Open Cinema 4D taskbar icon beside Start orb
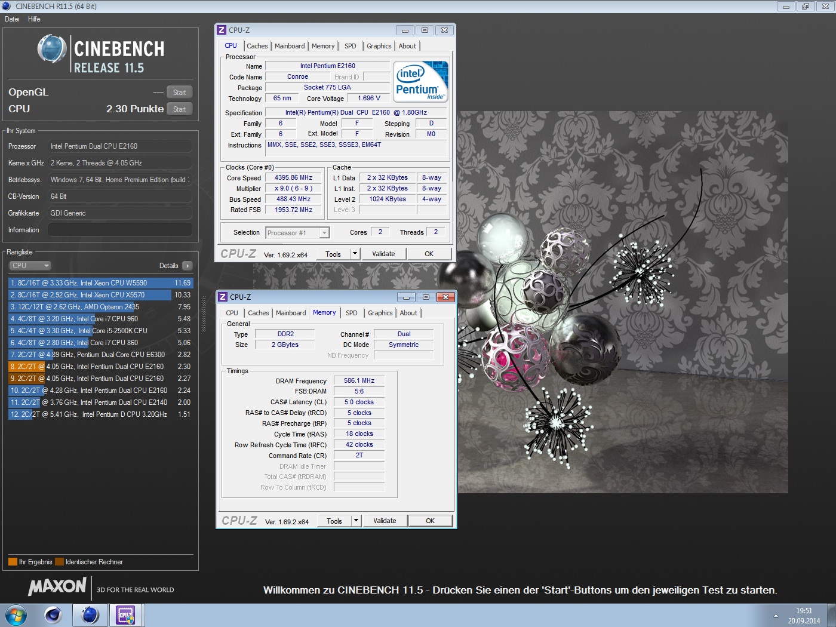Screen dimensions: 836x627 53,615
